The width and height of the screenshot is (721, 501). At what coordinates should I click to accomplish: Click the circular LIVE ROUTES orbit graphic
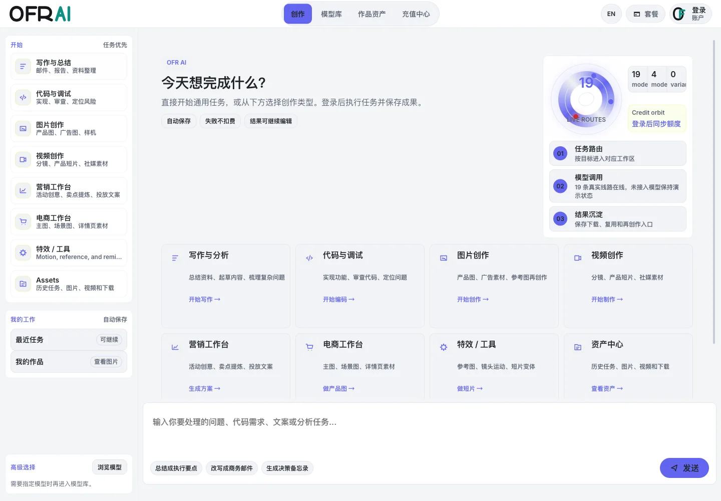tap(586, 99)
